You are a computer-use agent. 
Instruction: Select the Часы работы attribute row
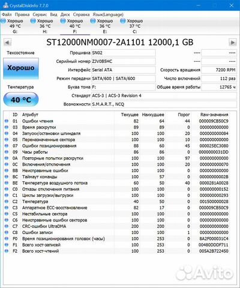click(x=117, y=152)
